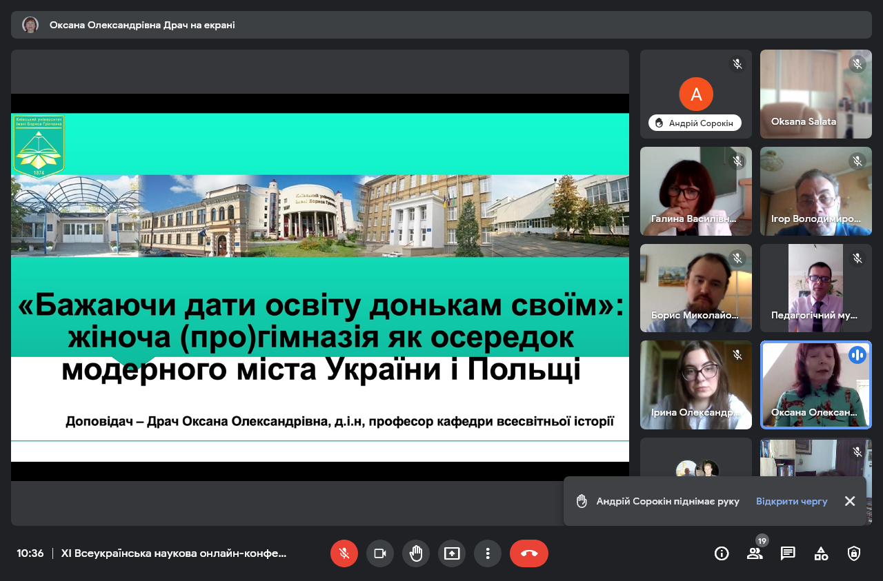Open the meeting details info icon
Screen dimensions: 883x581
[722, 553]
